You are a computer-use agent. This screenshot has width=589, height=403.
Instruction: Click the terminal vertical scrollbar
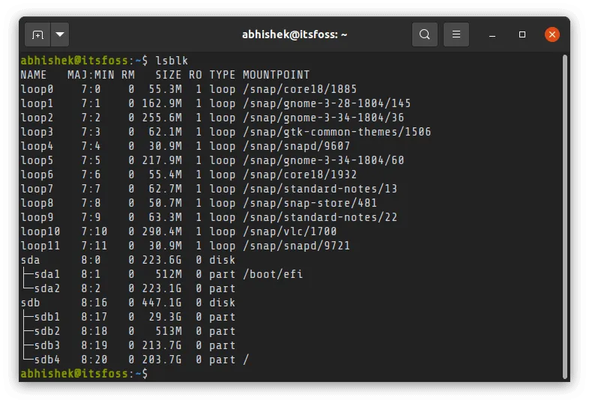tap(564, 210)
